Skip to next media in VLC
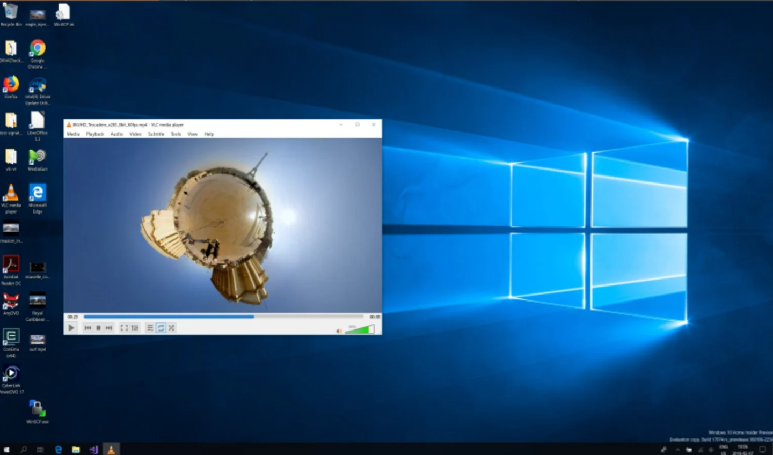Image resolution: width=773 pixels, height=455 pixels. click(109, 328)
